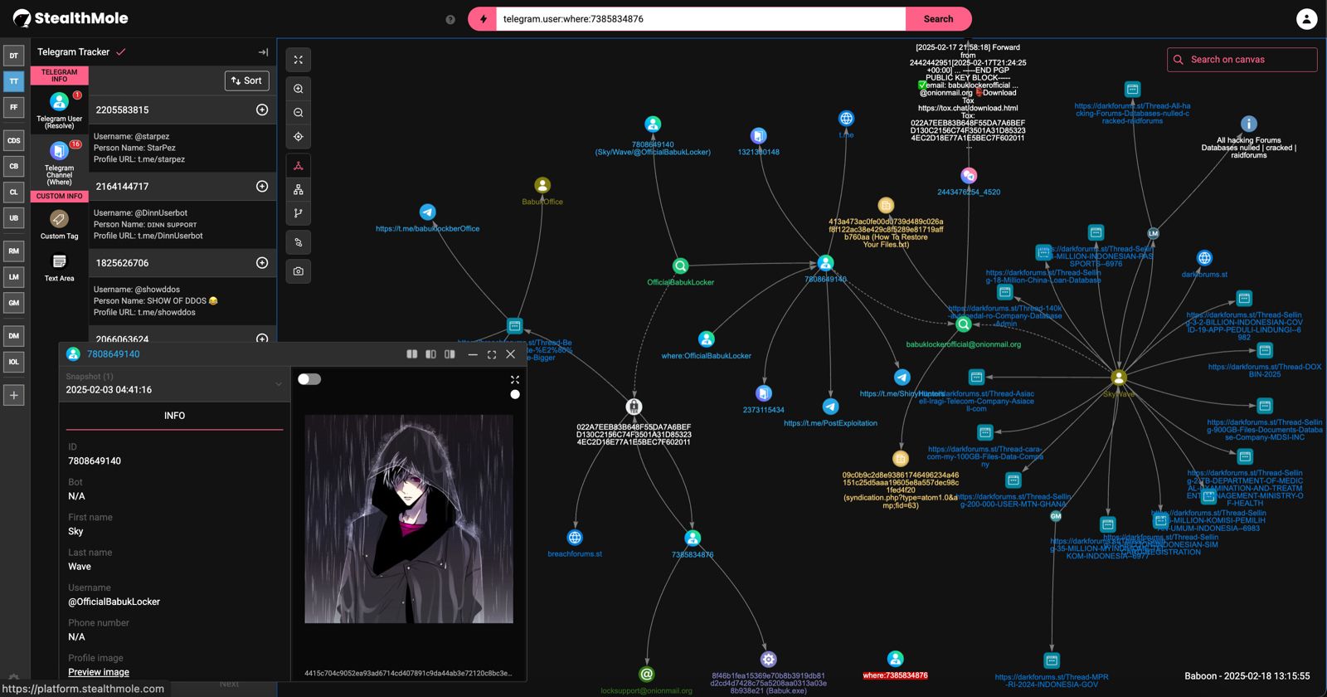Open the user account icon in header

[x=1306, y=19]
